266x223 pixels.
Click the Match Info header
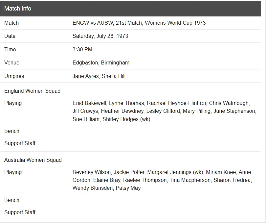pyautogui.click(x=18, y=9)
